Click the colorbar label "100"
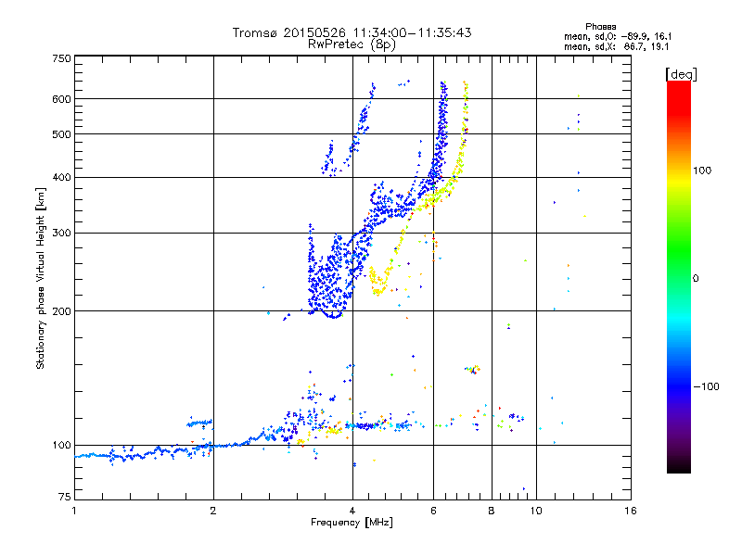This screenshot has height=556, width=742. 702,171
